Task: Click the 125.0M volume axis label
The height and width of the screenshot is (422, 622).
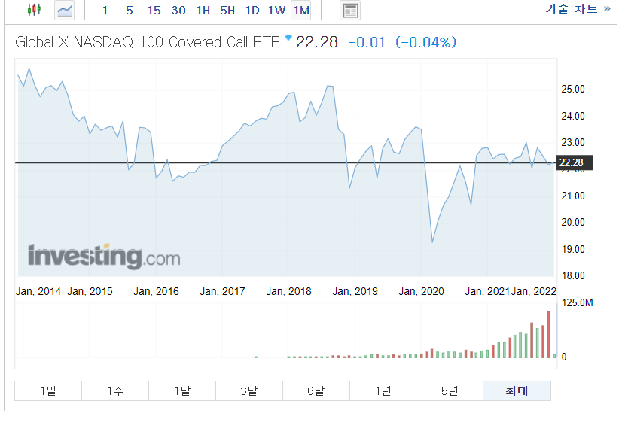Action: click(577, 302)
